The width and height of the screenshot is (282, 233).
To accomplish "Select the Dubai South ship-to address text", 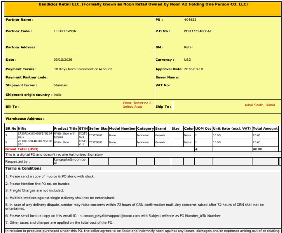I will coord(260,105).
